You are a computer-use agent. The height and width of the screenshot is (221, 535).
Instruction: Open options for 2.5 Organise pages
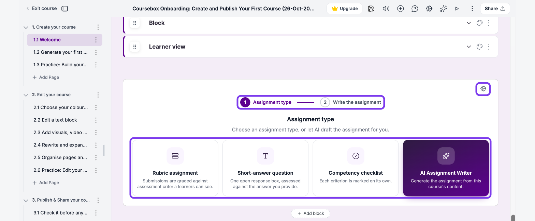point(96,158)
